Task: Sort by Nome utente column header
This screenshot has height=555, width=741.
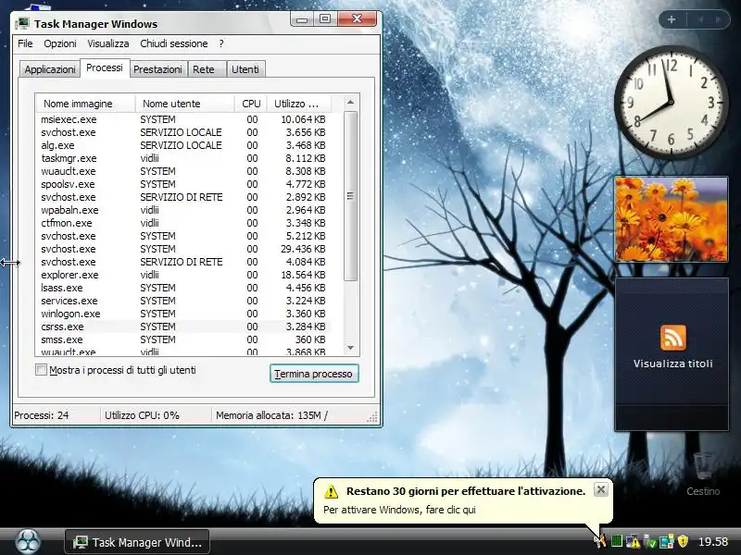Action: (x=184, y=104)
